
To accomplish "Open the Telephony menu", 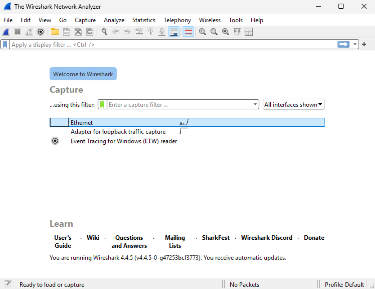I will pyautogui.click(x=177, y=20).
